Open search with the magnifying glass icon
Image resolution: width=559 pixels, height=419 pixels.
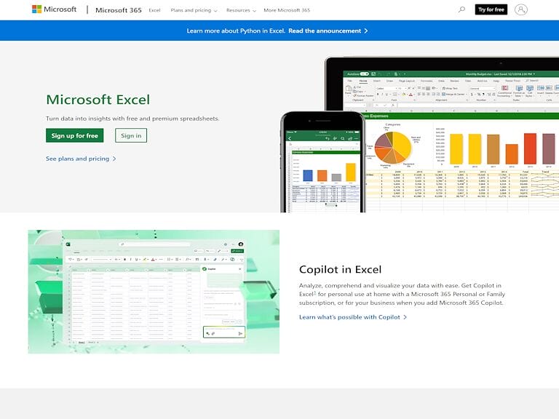click(x=461, y=9)
